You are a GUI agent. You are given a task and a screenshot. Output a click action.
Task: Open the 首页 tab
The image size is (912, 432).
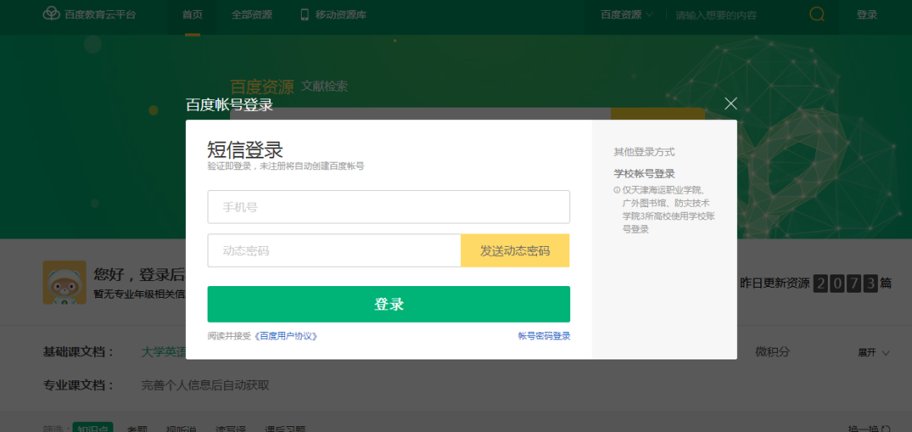point(193,15)
